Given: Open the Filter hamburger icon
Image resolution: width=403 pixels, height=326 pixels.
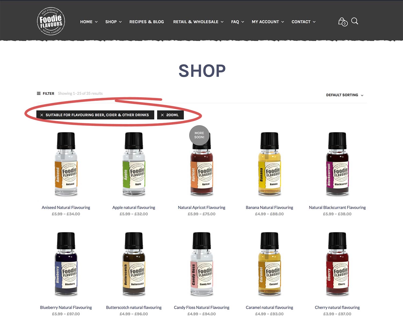Looking at the screenshot, I should tap(39, 93).
